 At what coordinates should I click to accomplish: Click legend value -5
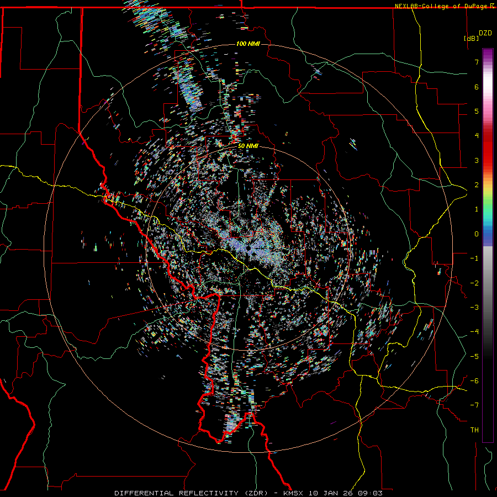pos(474,356)
